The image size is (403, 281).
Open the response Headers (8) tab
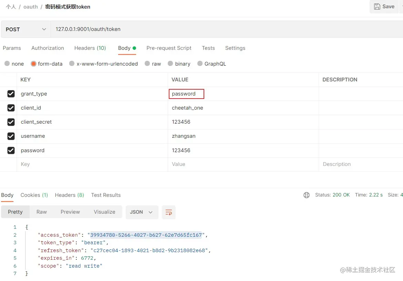pos(69,195)
